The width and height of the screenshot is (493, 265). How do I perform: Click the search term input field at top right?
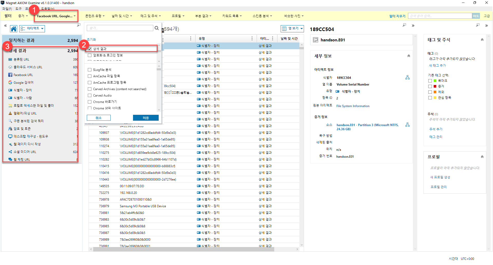(x=440, y=16)
